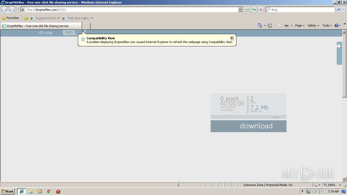347x195 pixels.
Task: Expand the Home button dropdown arrow
Action: [x=265, y=25]
